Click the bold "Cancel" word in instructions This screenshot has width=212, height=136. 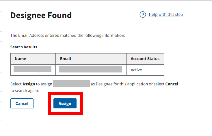coord(172,84)
